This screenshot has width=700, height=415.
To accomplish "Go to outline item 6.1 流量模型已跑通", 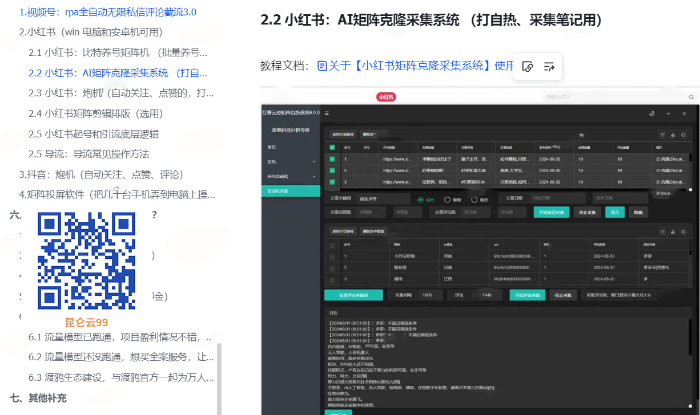I will point(120,337).
